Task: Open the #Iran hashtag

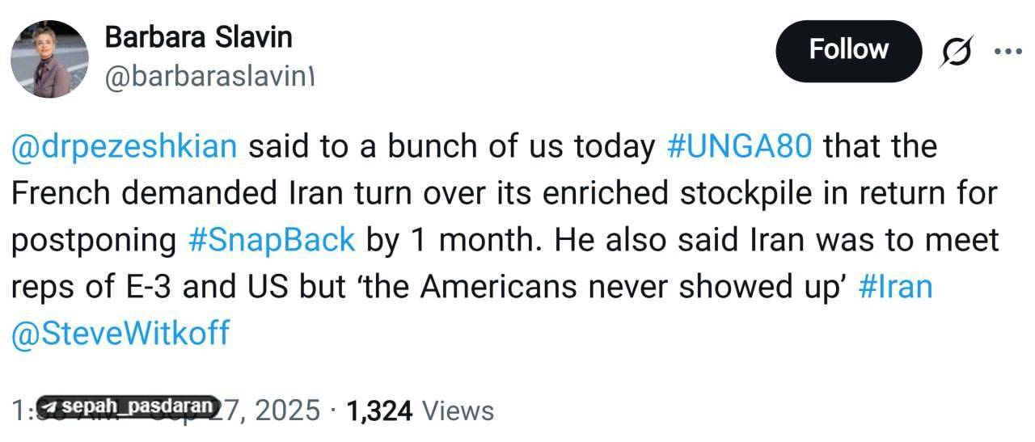Action: [893, 288]
